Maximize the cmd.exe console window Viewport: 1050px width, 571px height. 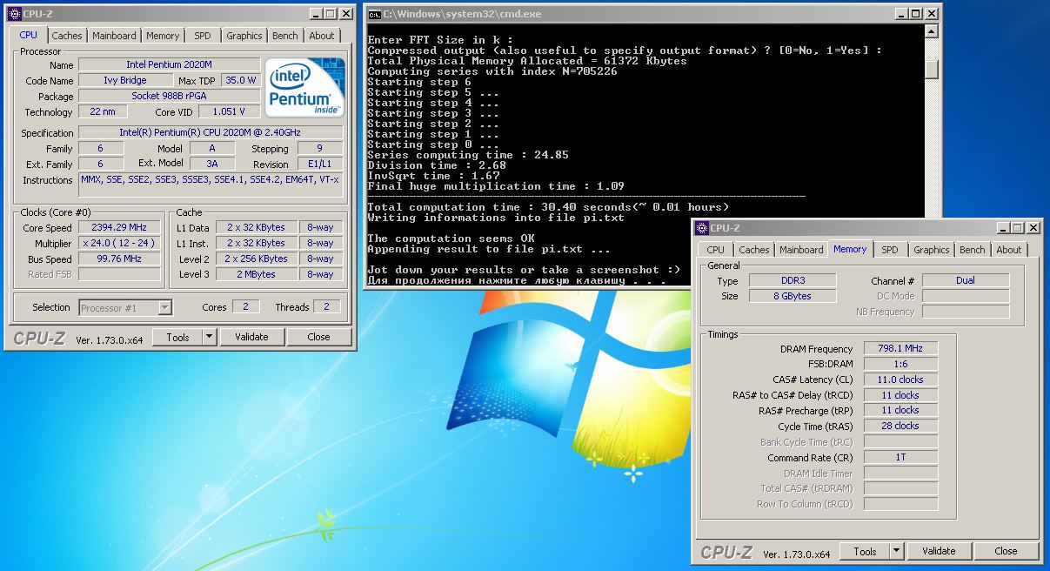pos(916,14)
